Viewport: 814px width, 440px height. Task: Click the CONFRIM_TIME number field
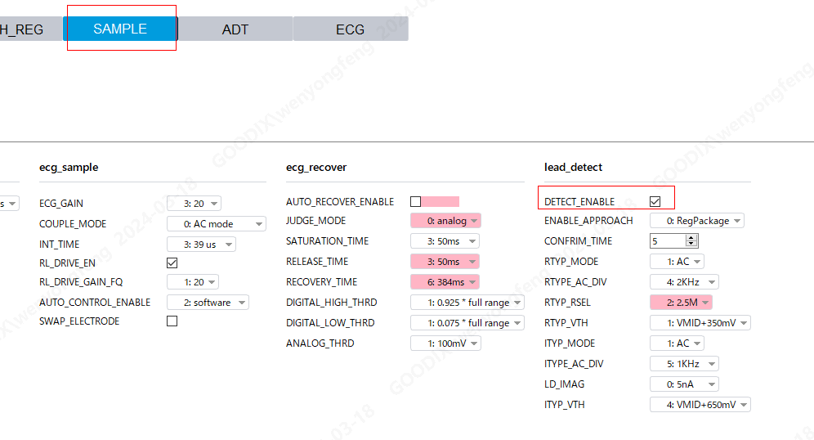(667, 241)
